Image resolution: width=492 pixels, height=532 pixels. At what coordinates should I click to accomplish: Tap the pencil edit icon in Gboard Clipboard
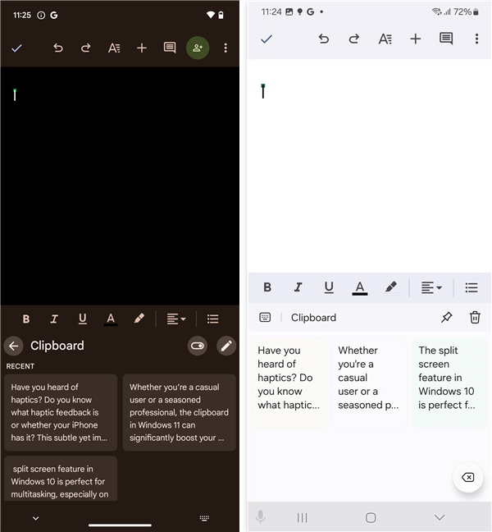[x=226, y=346]
